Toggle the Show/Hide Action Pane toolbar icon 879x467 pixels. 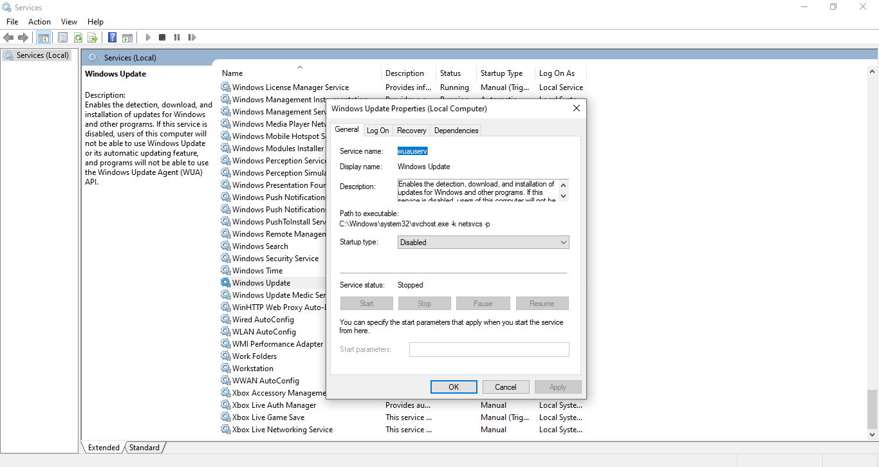127,37
